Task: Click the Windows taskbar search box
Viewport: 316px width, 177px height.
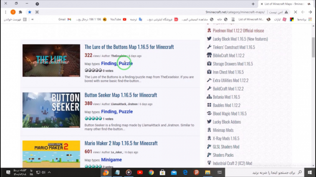Action: (265, 172)
